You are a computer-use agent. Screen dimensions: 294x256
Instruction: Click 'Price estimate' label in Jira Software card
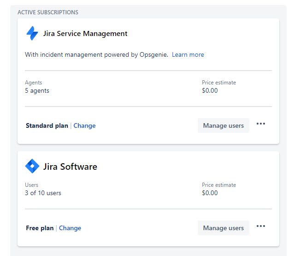(x=219, y=185)
